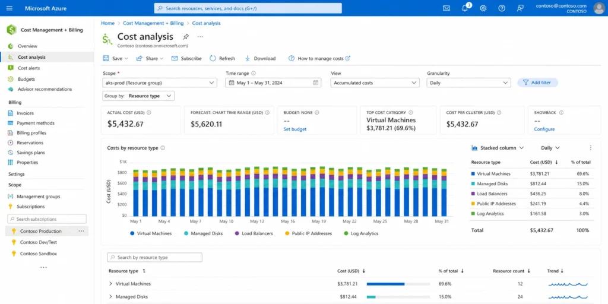
Task: Toggle Log Analytics series in chart legend
Action: coord(361,233)
